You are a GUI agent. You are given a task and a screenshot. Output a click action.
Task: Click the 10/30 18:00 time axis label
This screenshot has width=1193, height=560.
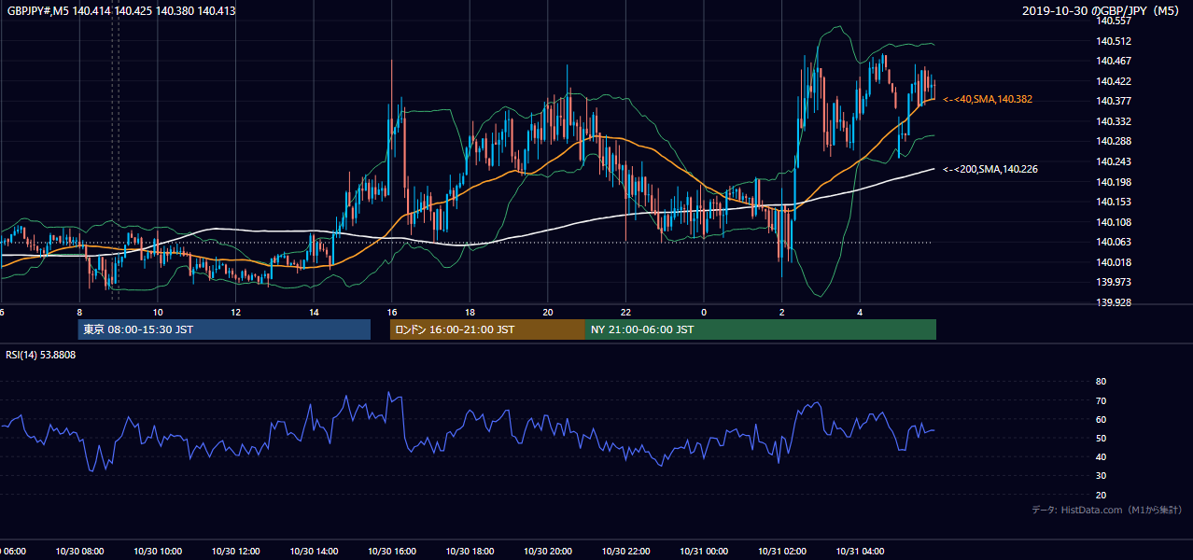click(470, 552)
